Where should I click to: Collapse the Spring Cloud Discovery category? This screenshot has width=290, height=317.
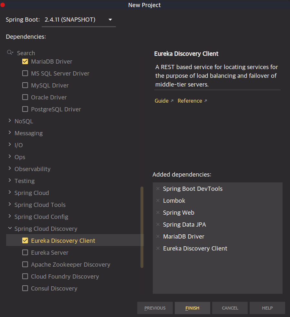(10, 228)
